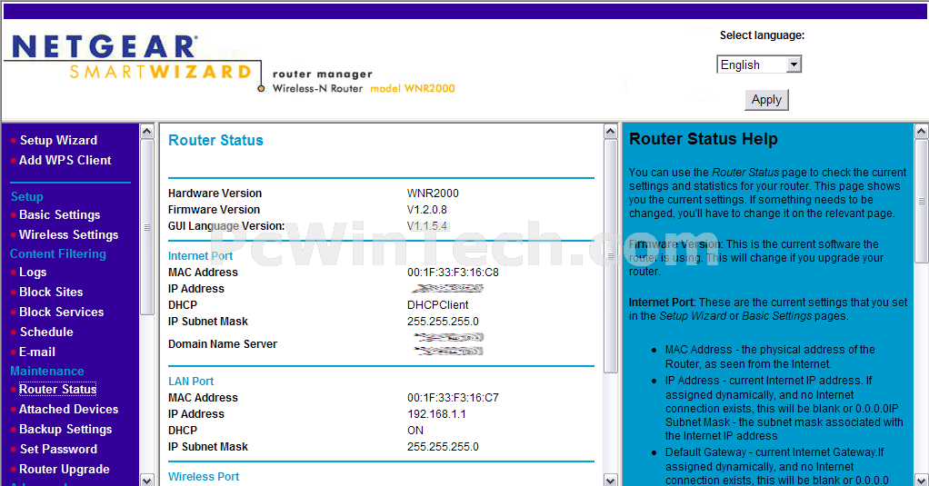Click Hardware Version value WNR2000
The width and height of the screenshot is (929, 486).
pyautogui.click(x=433, y=193)
